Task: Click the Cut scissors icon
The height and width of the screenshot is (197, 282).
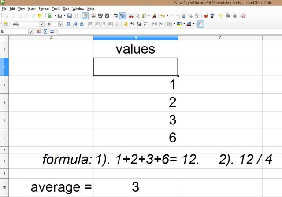Action: coord(131,16)
